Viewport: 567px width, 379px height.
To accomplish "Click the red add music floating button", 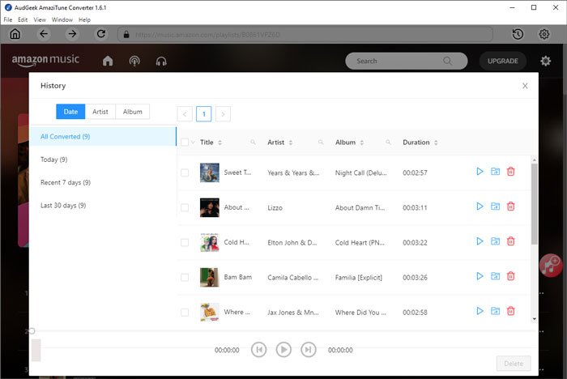I will pos(550,265).
